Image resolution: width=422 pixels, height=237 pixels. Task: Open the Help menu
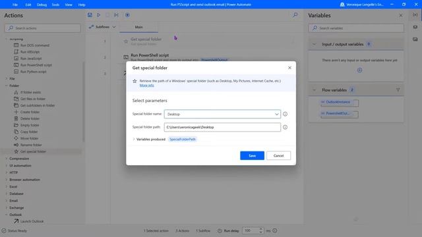(x=82, y=5)
